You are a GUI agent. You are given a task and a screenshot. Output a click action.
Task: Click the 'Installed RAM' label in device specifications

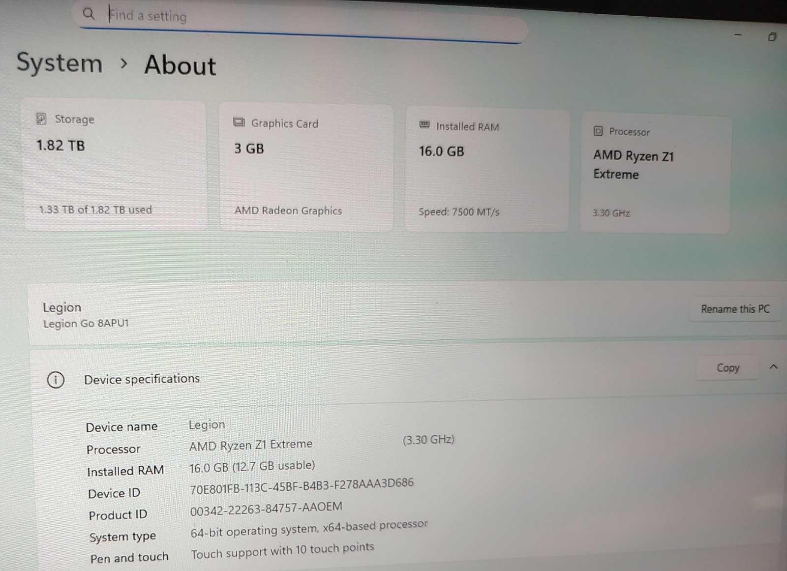(125, 471)
